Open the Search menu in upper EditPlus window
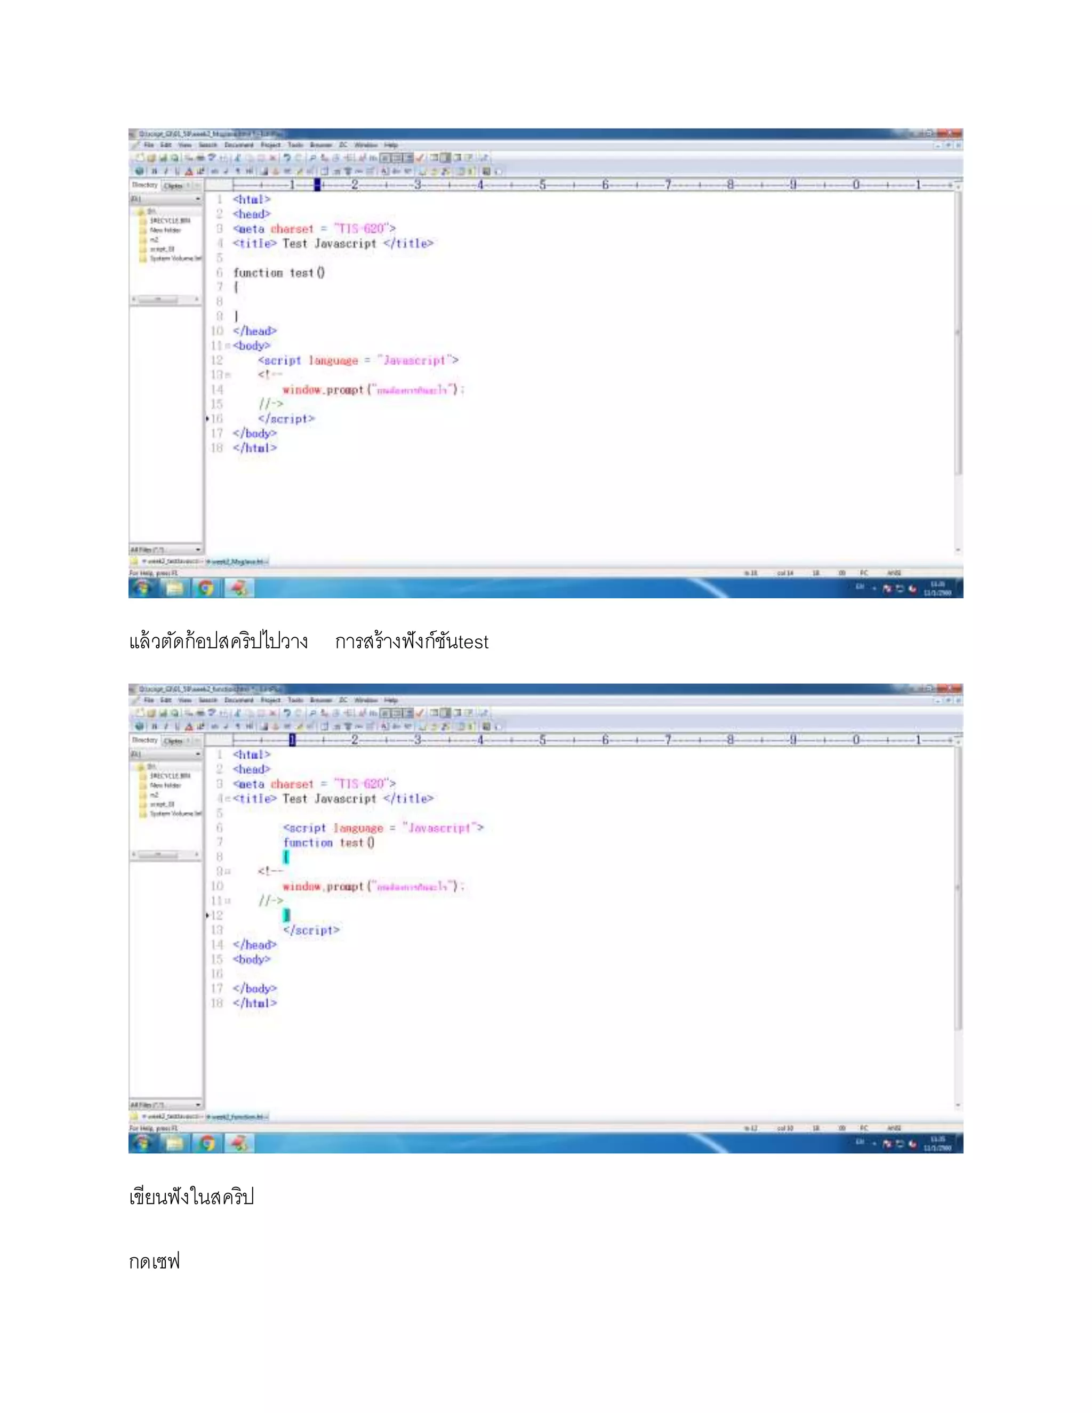 (207, 145)
